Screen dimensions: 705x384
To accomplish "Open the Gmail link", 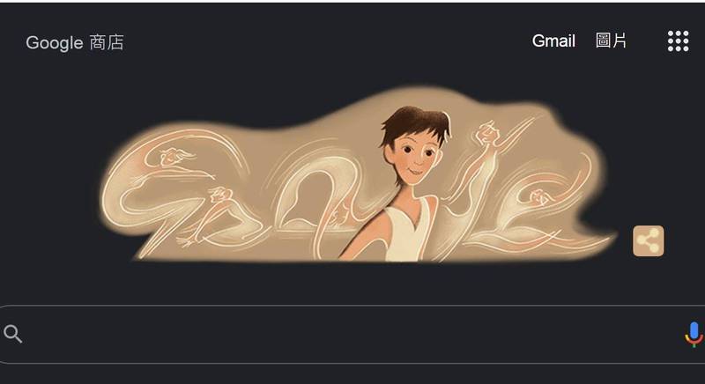I will [553, 41].
